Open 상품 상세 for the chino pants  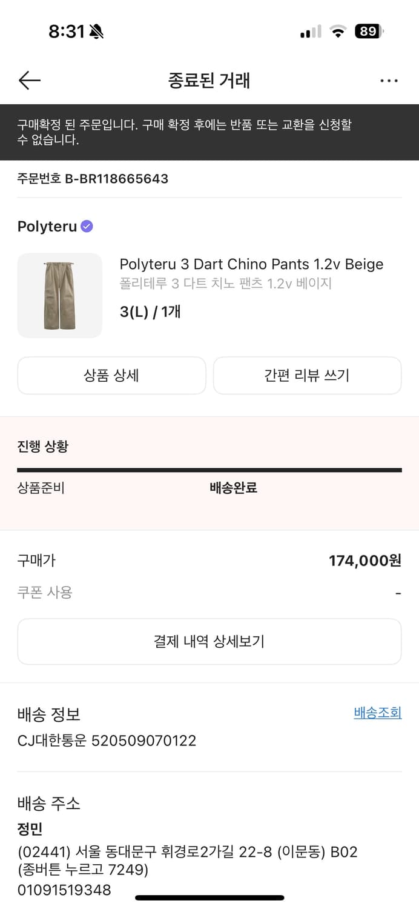[111, 376]
